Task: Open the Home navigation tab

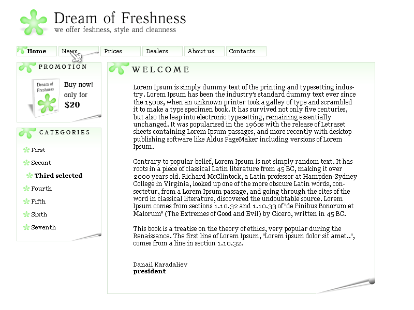Action: [37, 51]
